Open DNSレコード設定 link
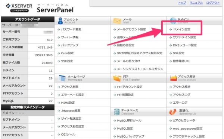This screenshot has width=224, height=139. click(185, 45)
